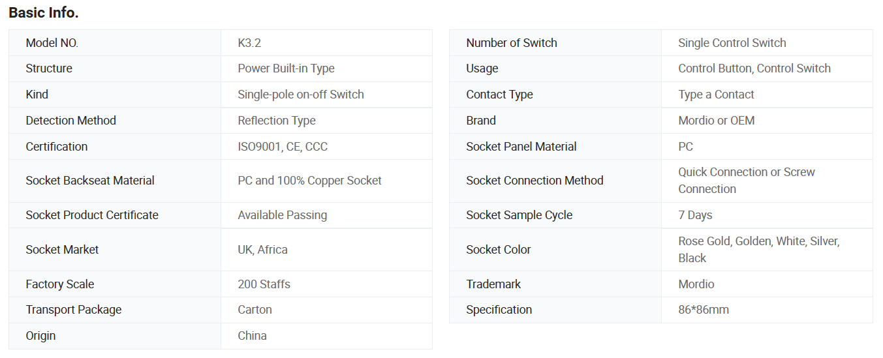Click the 200 Staffs factory scale value

[264, 284]
